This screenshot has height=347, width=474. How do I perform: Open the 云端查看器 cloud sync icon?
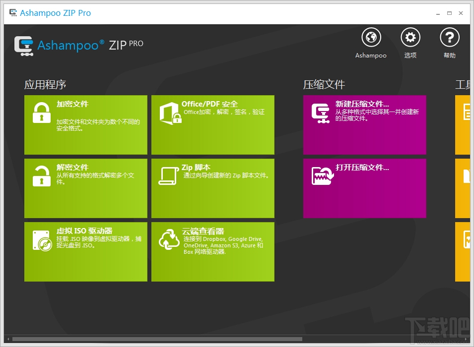tap(169, 239)
